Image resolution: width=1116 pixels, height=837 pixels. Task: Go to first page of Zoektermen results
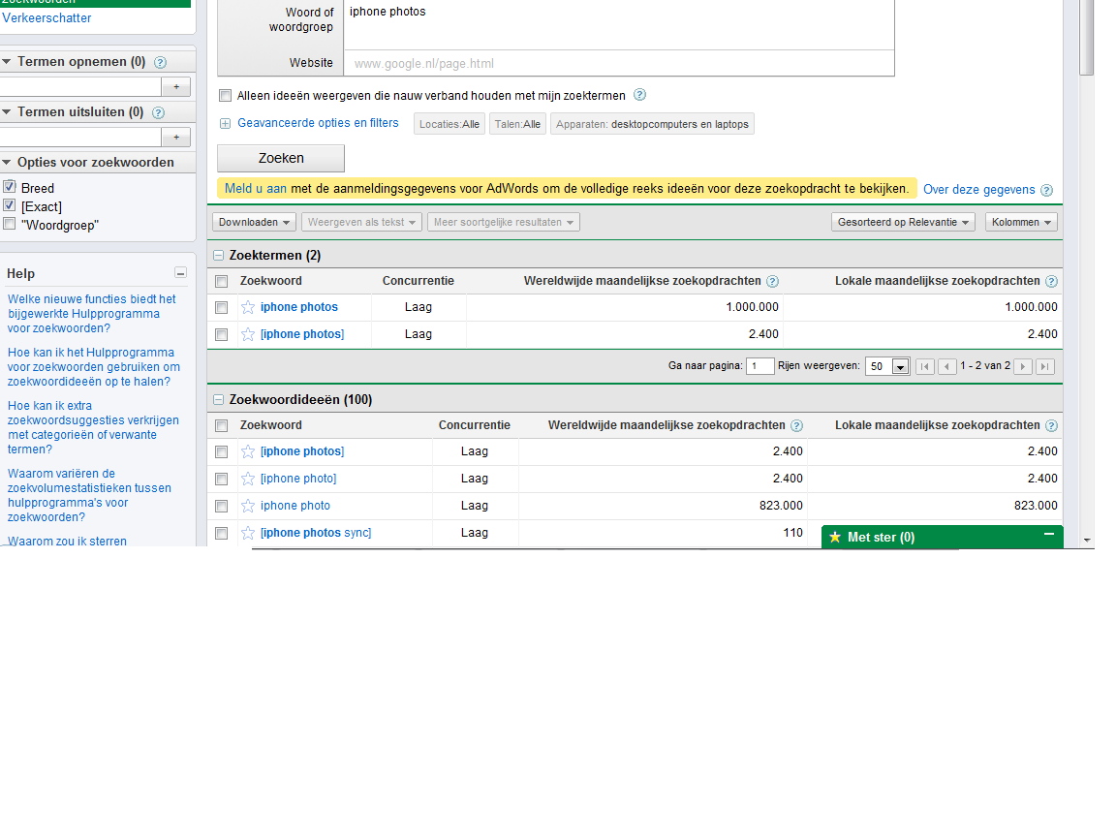pyautogui.click(x=924, y=366)
